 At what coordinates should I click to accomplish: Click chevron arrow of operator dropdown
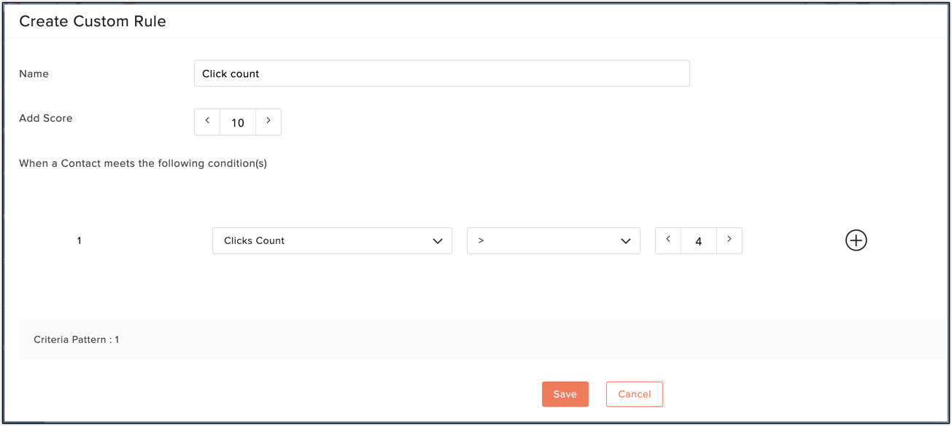[626, 241]
